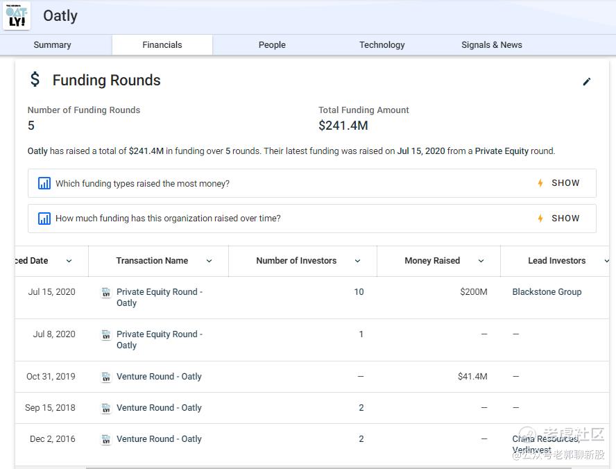The image size is (616, 469).
Task: Open Sep 15, 2018 Venture Round link
Action: 159,408
